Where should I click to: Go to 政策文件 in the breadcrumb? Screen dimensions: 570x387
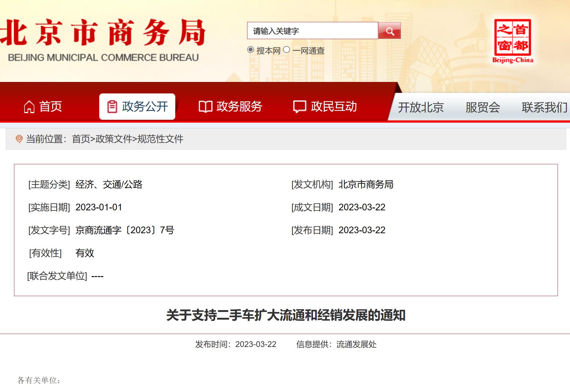(114, 139)
